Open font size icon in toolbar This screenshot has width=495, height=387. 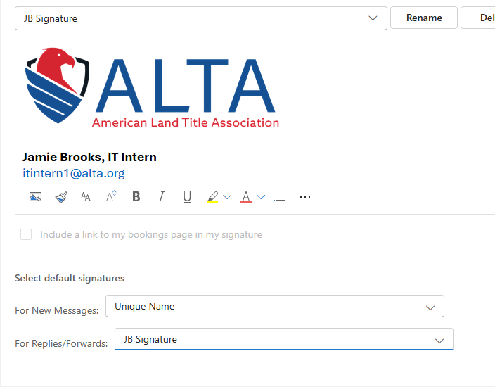[86, 197]
